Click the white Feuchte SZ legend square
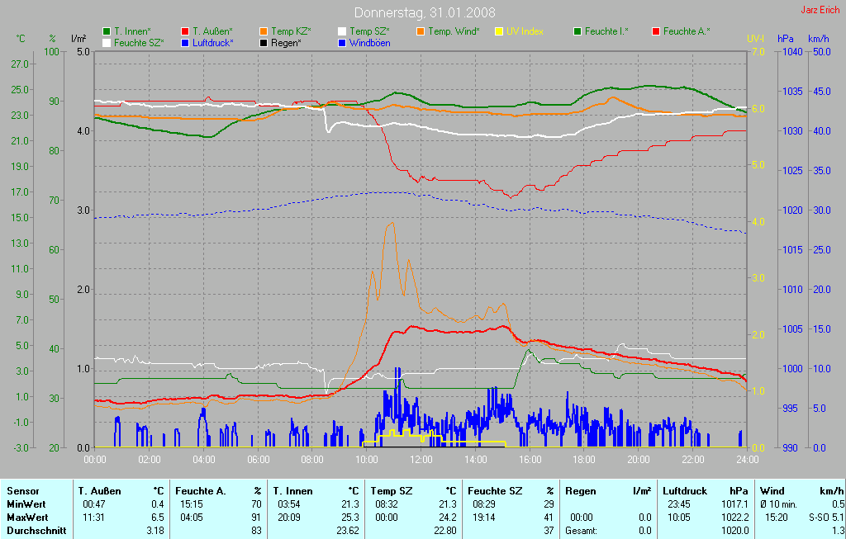Screen dimensions: 846x539 pyautogui.click(x=107, y=43)
